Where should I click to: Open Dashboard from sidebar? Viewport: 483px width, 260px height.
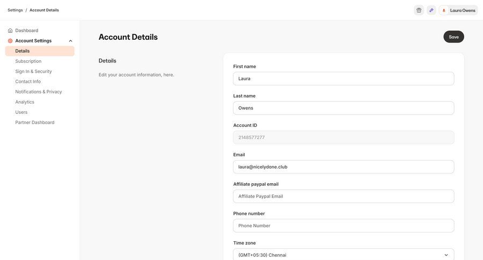pos(27,31)
